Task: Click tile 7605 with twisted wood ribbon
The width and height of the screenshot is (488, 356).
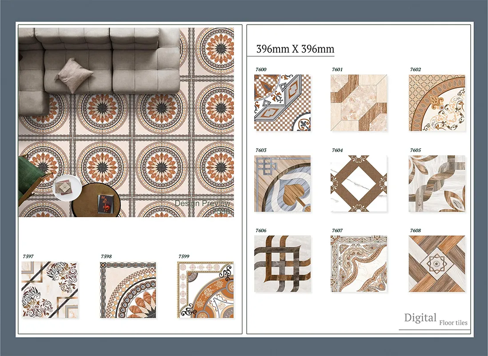Action: pyautogui.click(x=436, y=183)
